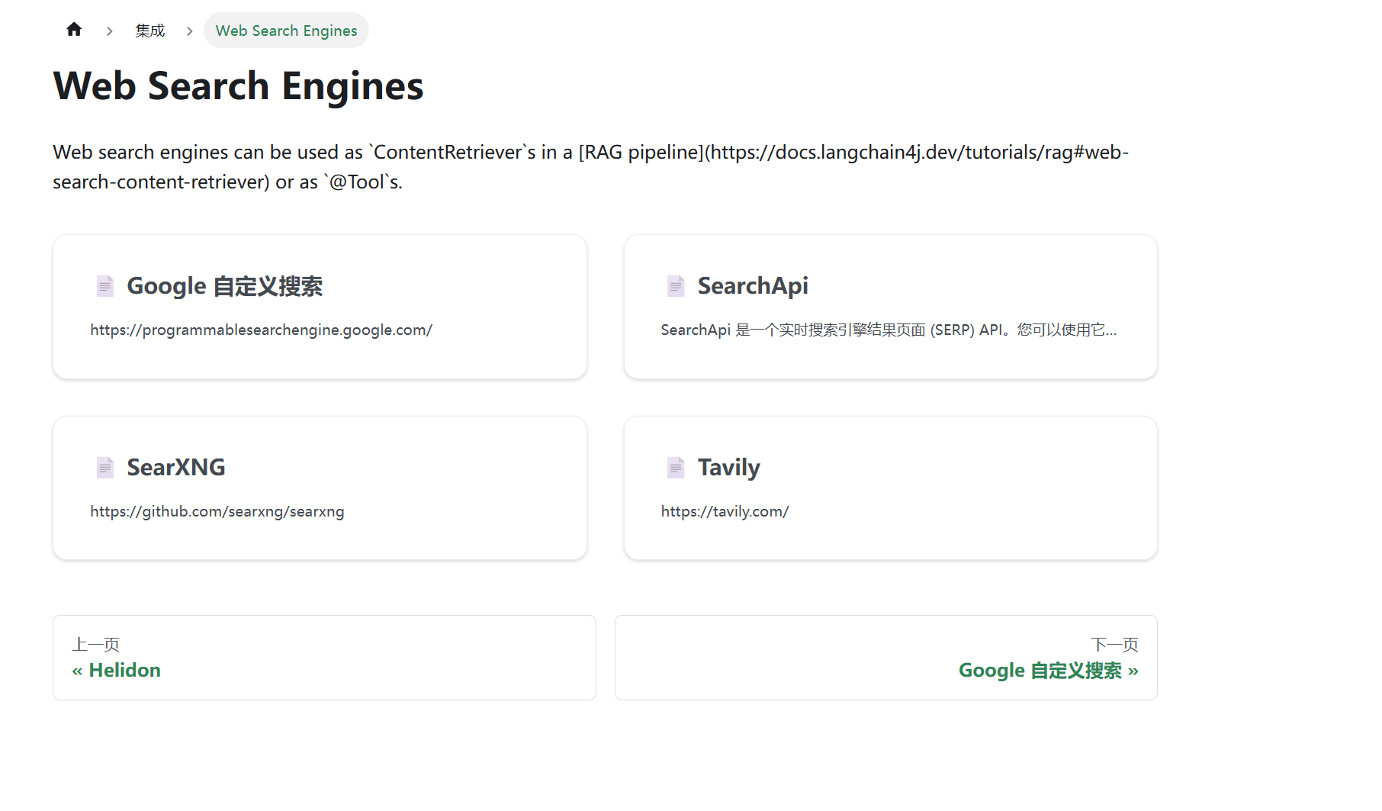Open the SearXNG card title
This screenshot has width=1382, height=811.
tap(176, 468)
